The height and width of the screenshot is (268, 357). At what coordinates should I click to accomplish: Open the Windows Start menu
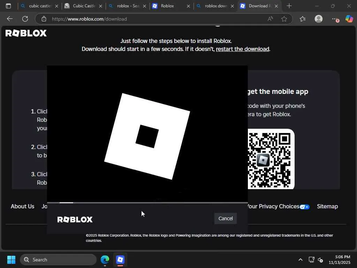click(x=11, y=260)
